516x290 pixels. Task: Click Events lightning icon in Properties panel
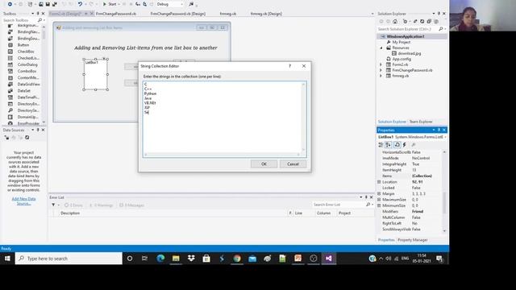point(405,145)
